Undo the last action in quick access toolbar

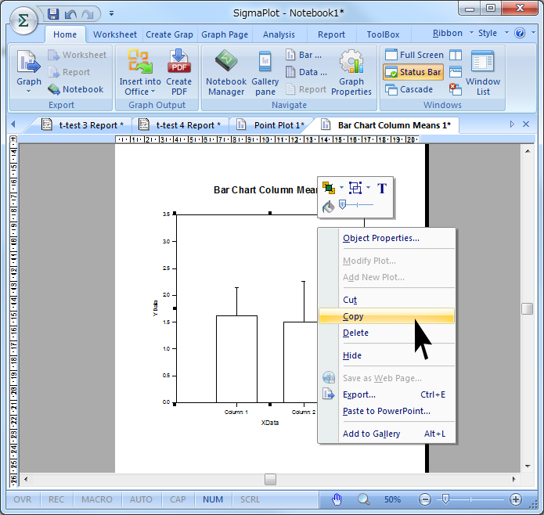coord(70,14)
